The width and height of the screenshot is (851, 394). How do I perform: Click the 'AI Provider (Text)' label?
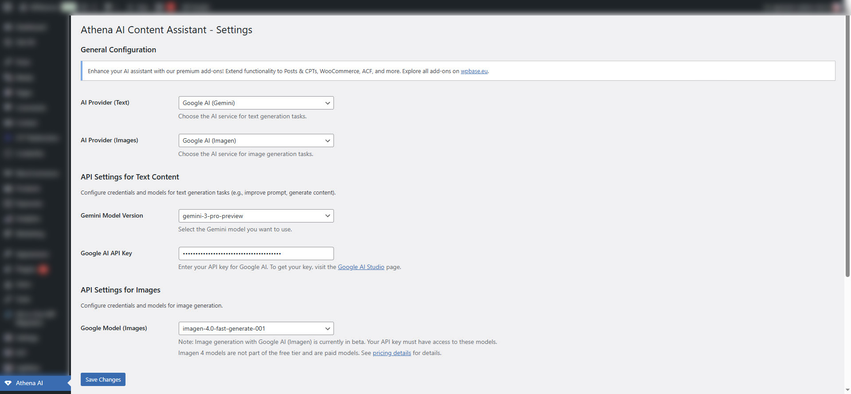tap(105, 102)
